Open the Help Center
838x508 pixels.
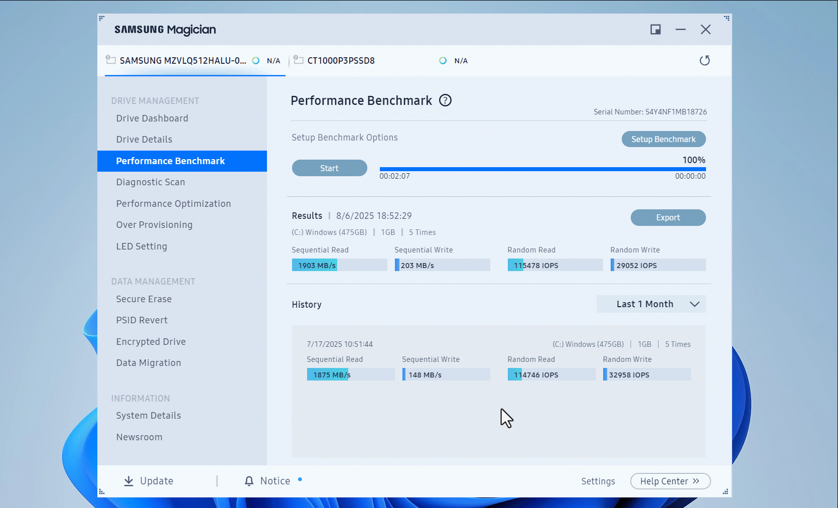point(670,480)
